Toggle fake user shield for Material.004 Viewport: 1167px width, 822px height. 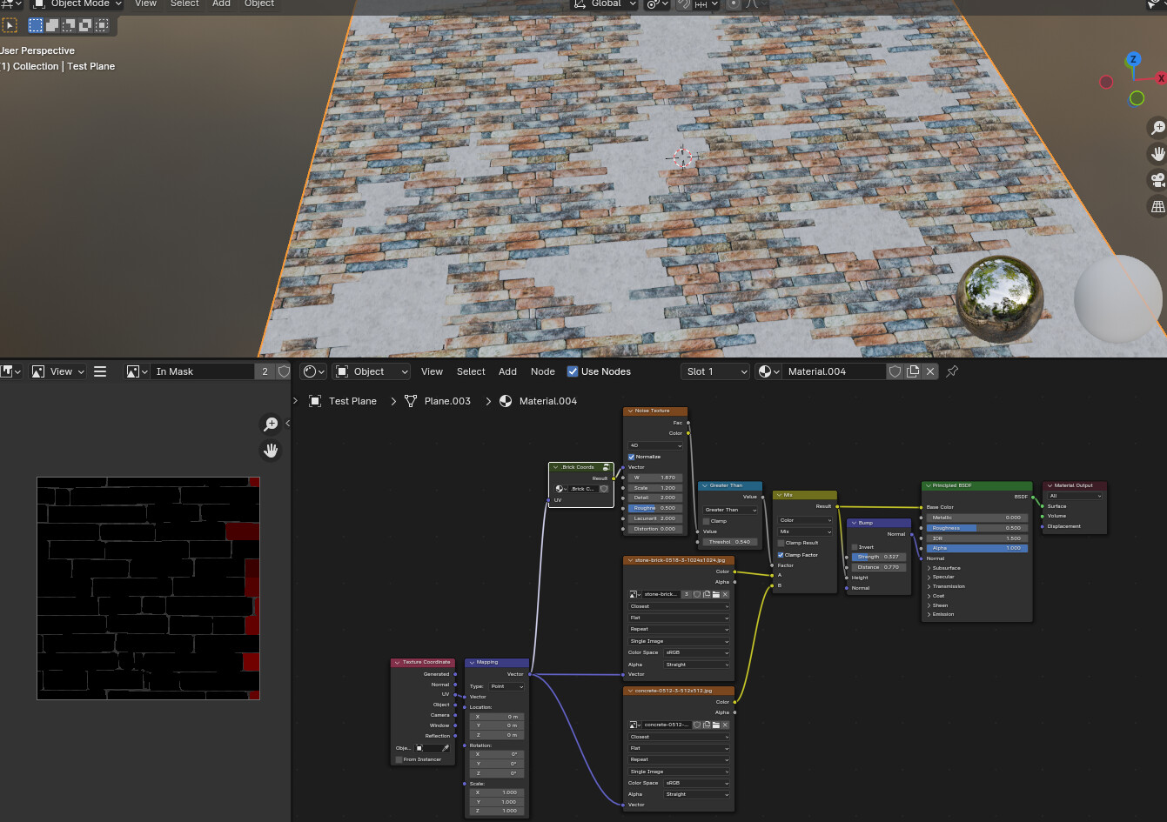pos(895,371)
